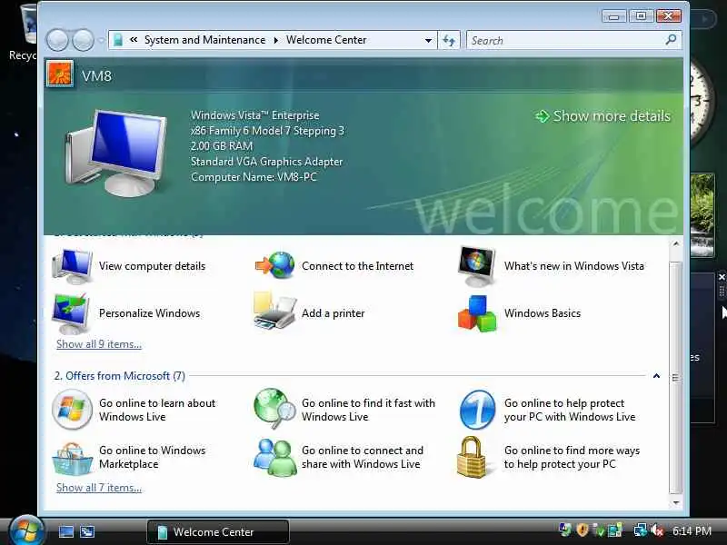Open the Windows Basics cubes icon
This screenshot has width=727, height=545.
pos(477,313)
